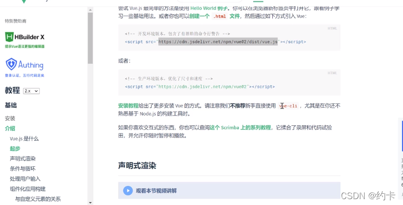Click the play icon beside 观看本节视频讲解

click(128, 191)
